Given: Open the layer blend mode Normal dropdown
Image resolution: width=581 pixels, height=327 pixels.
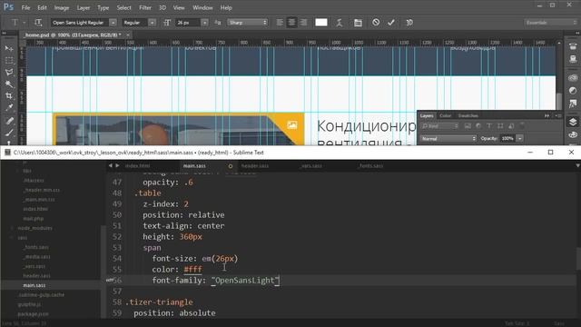Looking at the screenshot, I should 448,139.
